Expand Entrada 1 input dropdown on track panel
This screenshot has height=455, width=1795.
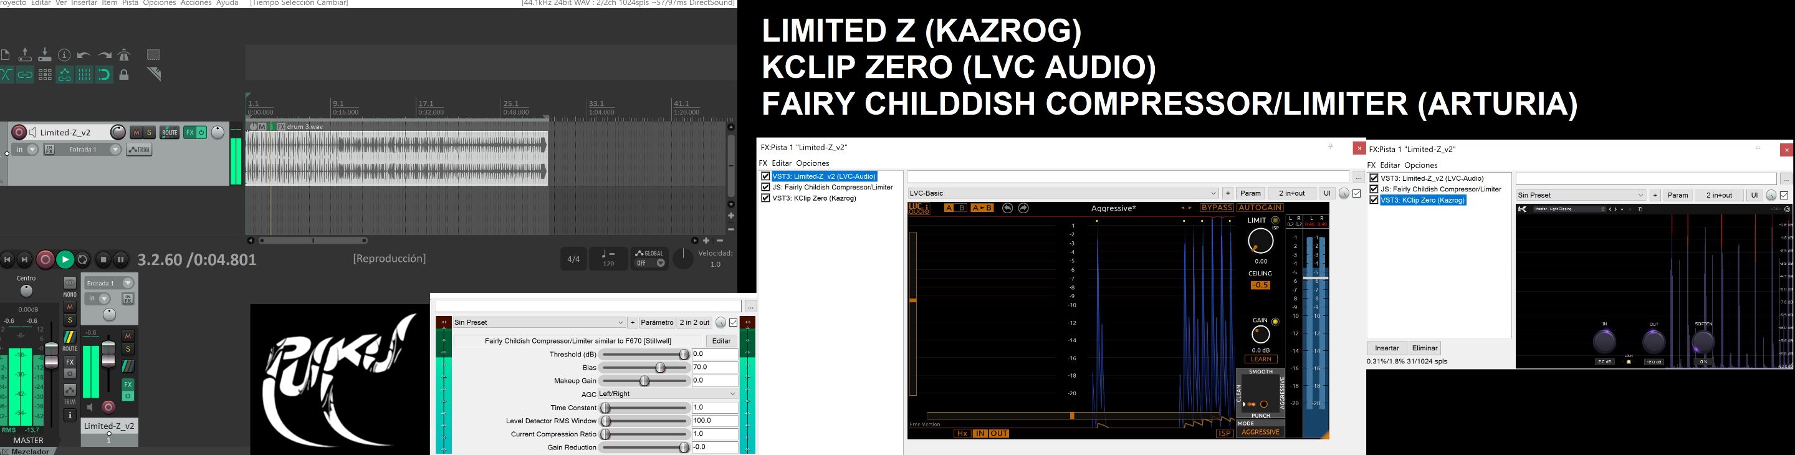coord(116,150)
